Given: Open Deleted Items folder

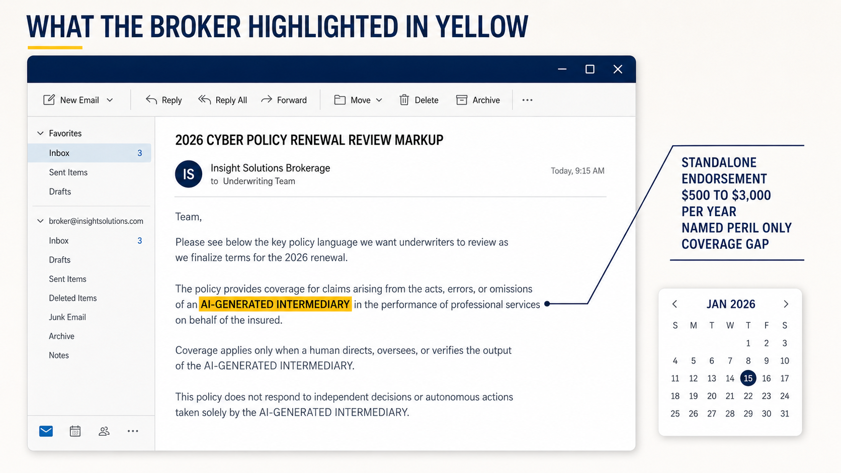Looking at the screenshot, I should click(73, 298).
